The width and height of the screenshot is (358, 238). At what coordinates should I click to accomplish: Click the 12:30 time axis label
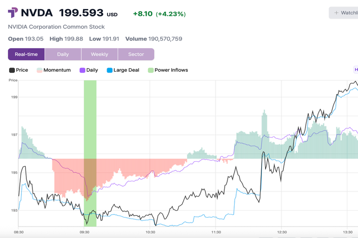pyautogui.click(x=282, y=232)
